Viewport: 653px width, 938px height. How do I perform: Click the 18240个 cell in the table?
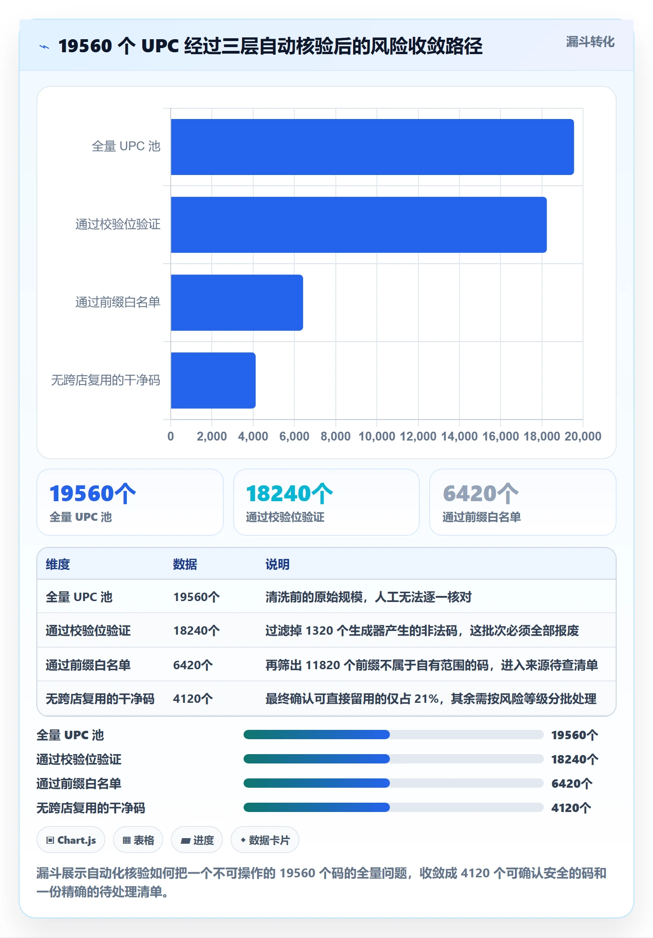click(x=196, y=630)
